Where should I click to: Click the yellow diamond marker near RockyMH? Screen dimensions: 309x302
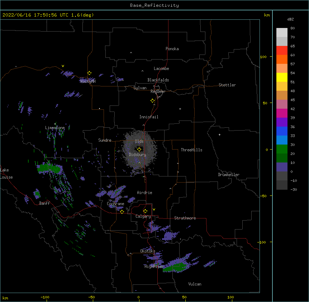(89, 73)
